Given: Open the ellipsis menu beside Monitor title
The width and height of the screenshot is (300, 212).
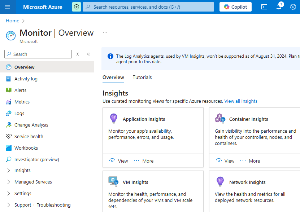Looking at the screenshot, I should [x=105, y=33].
